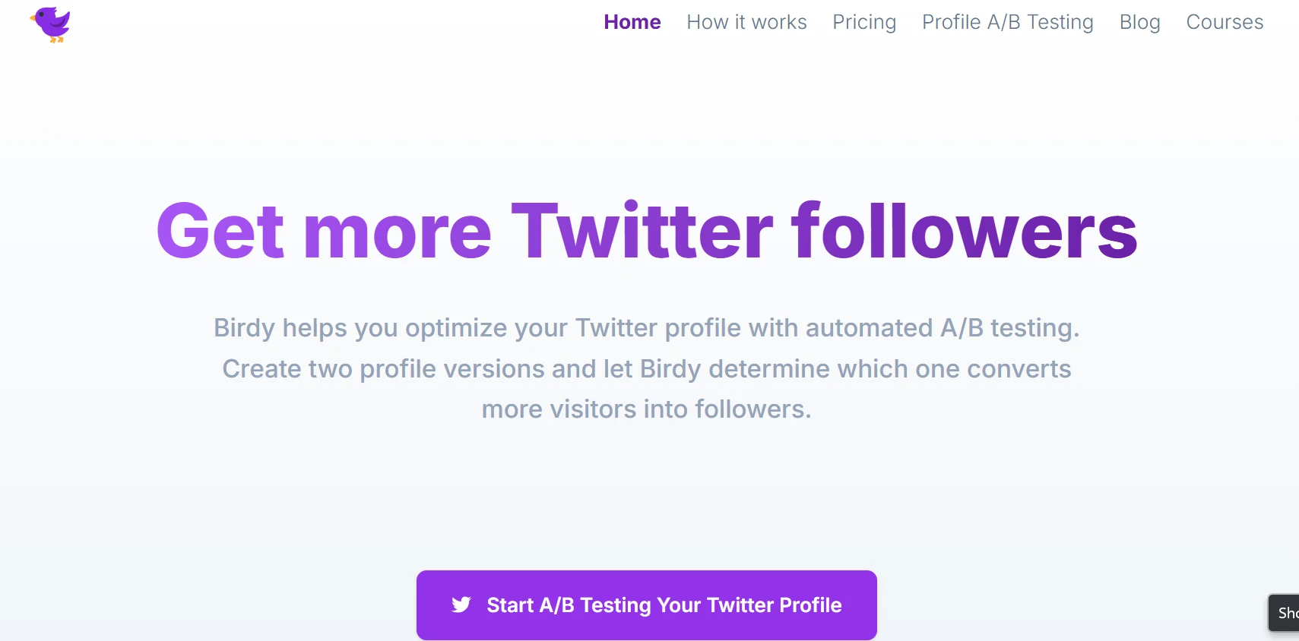Click the dark Show widget at bottom right

click(1286, 613)
